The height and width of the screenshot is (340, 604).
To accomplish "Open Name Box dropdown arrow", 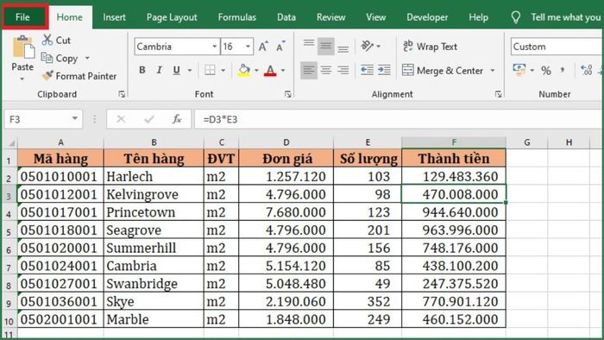I will coord(75,118).
